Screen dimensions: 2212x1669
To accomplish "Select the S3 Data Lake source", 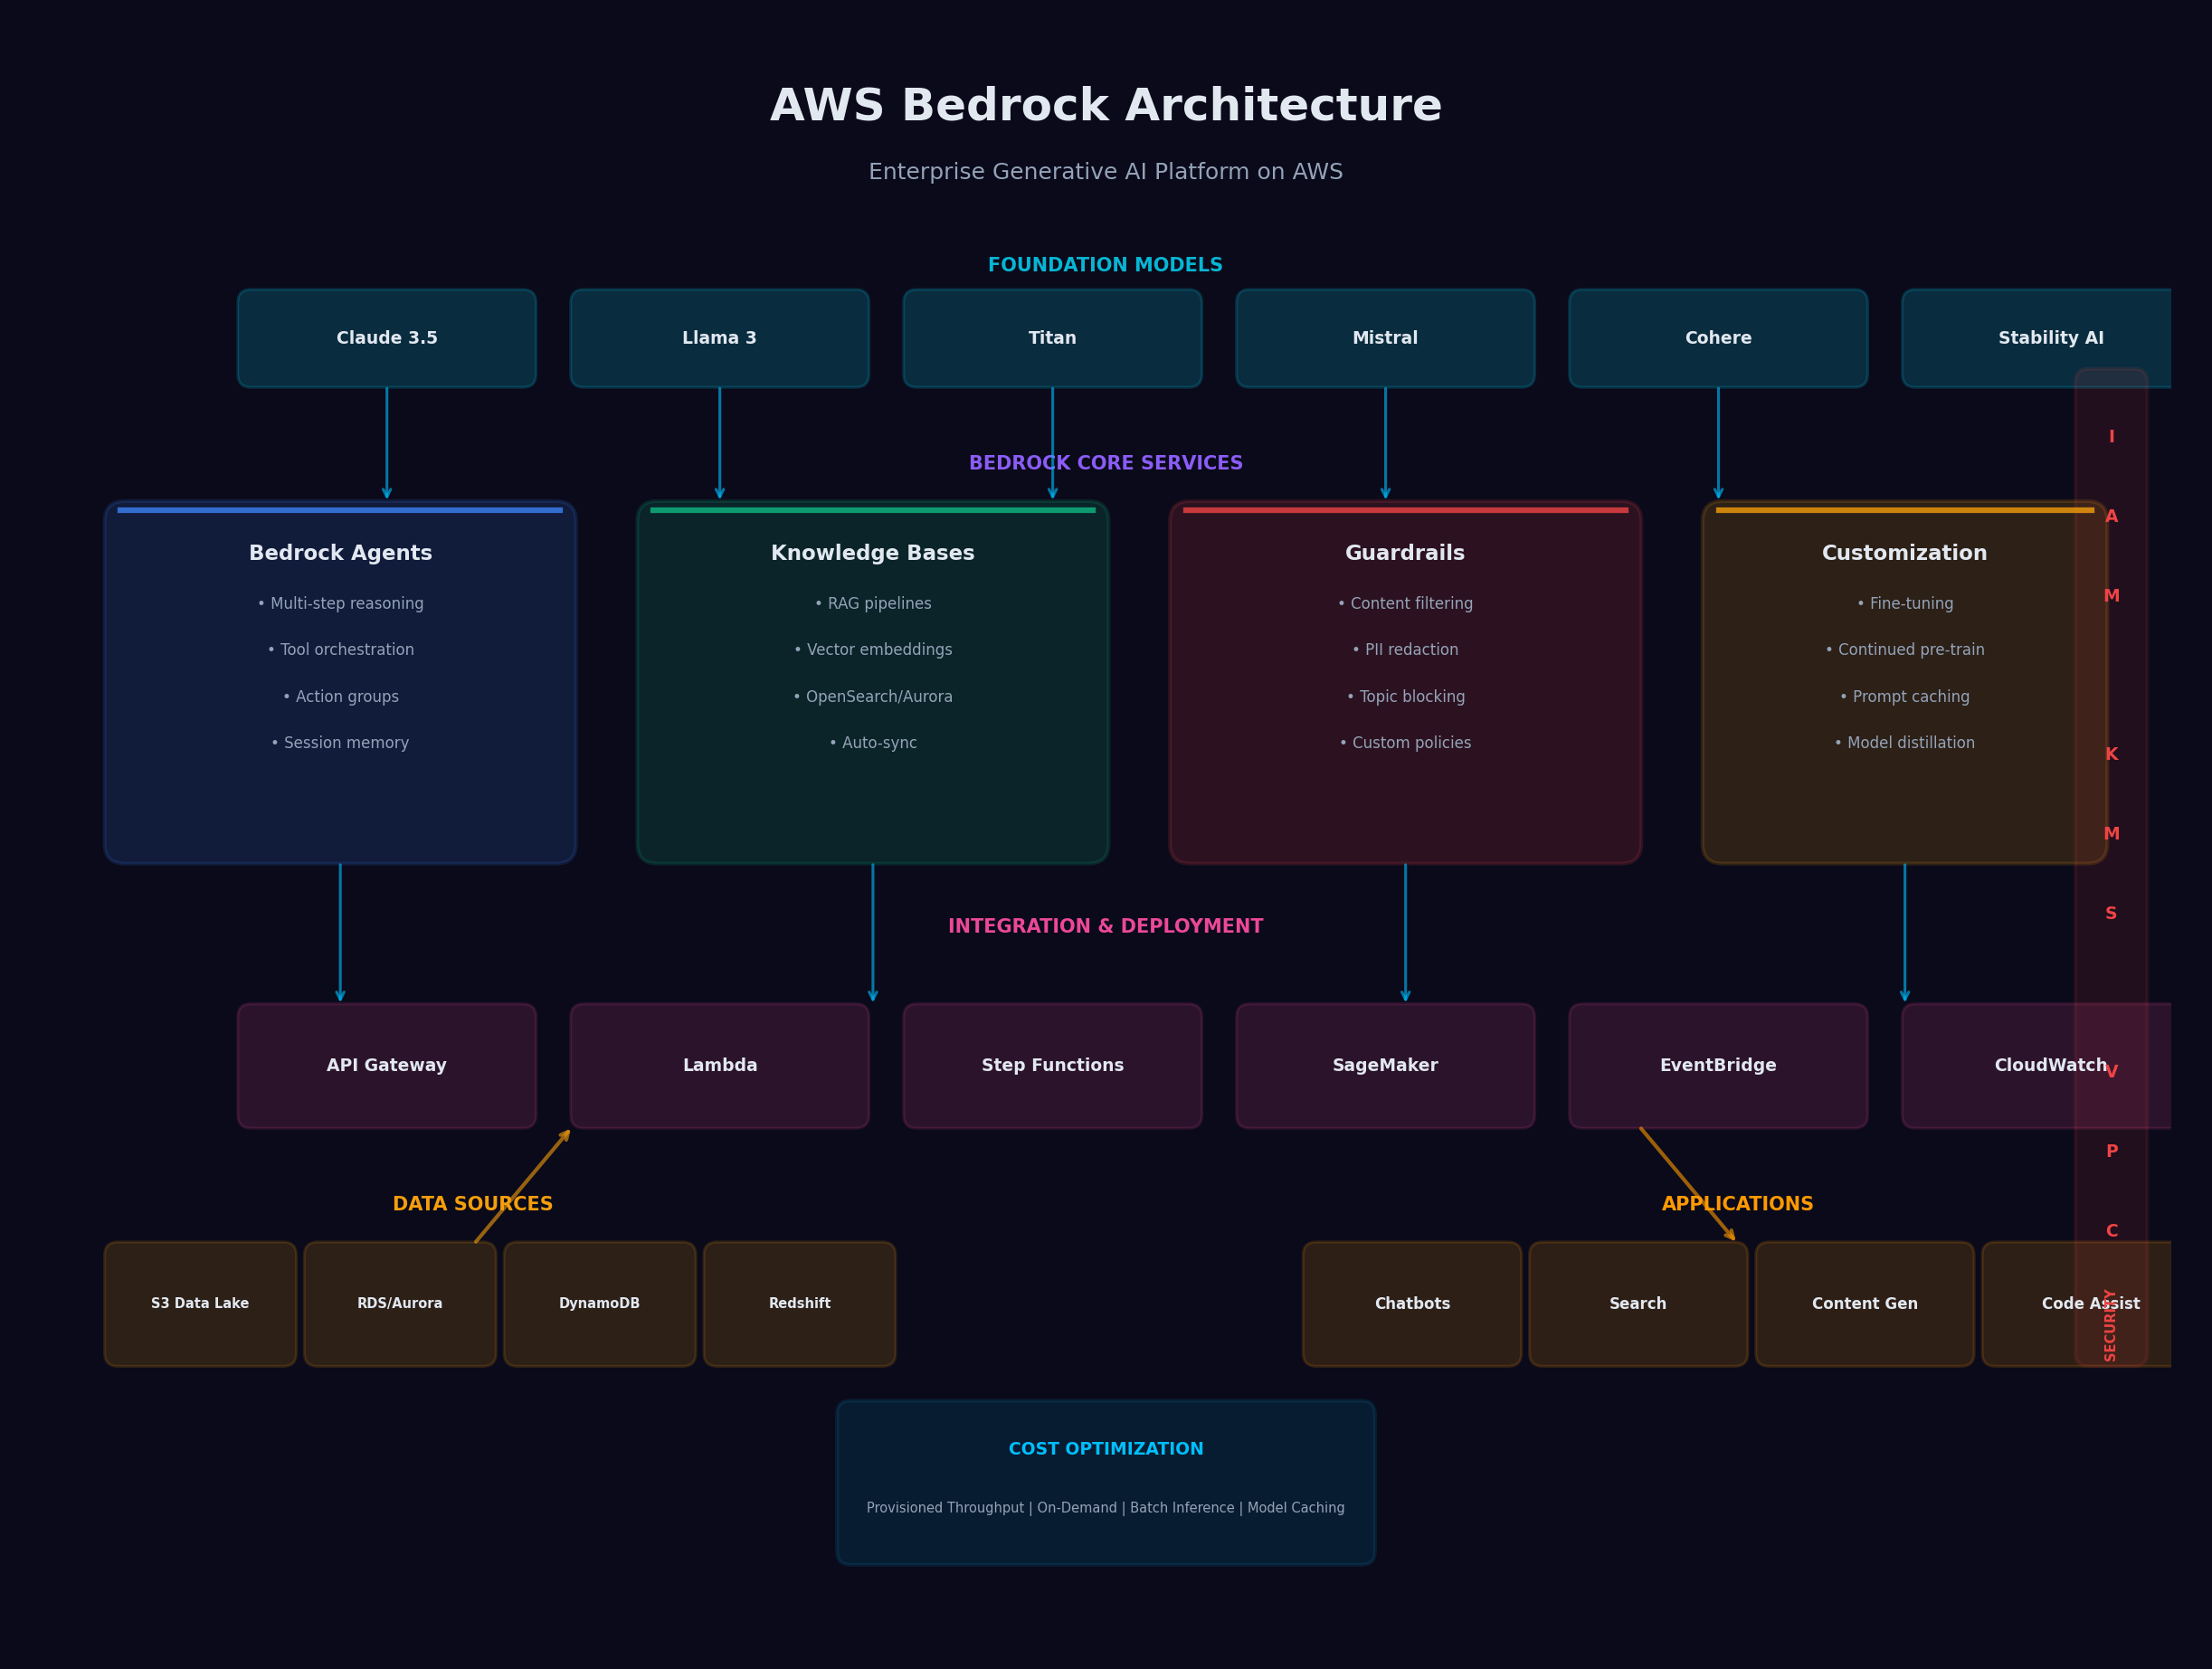I will tap(200, 1303).
